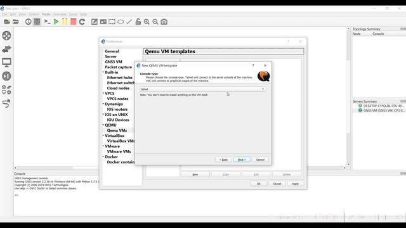Open the File menu
The height and width of the screenshot is (228, 406).
point(4,14)
